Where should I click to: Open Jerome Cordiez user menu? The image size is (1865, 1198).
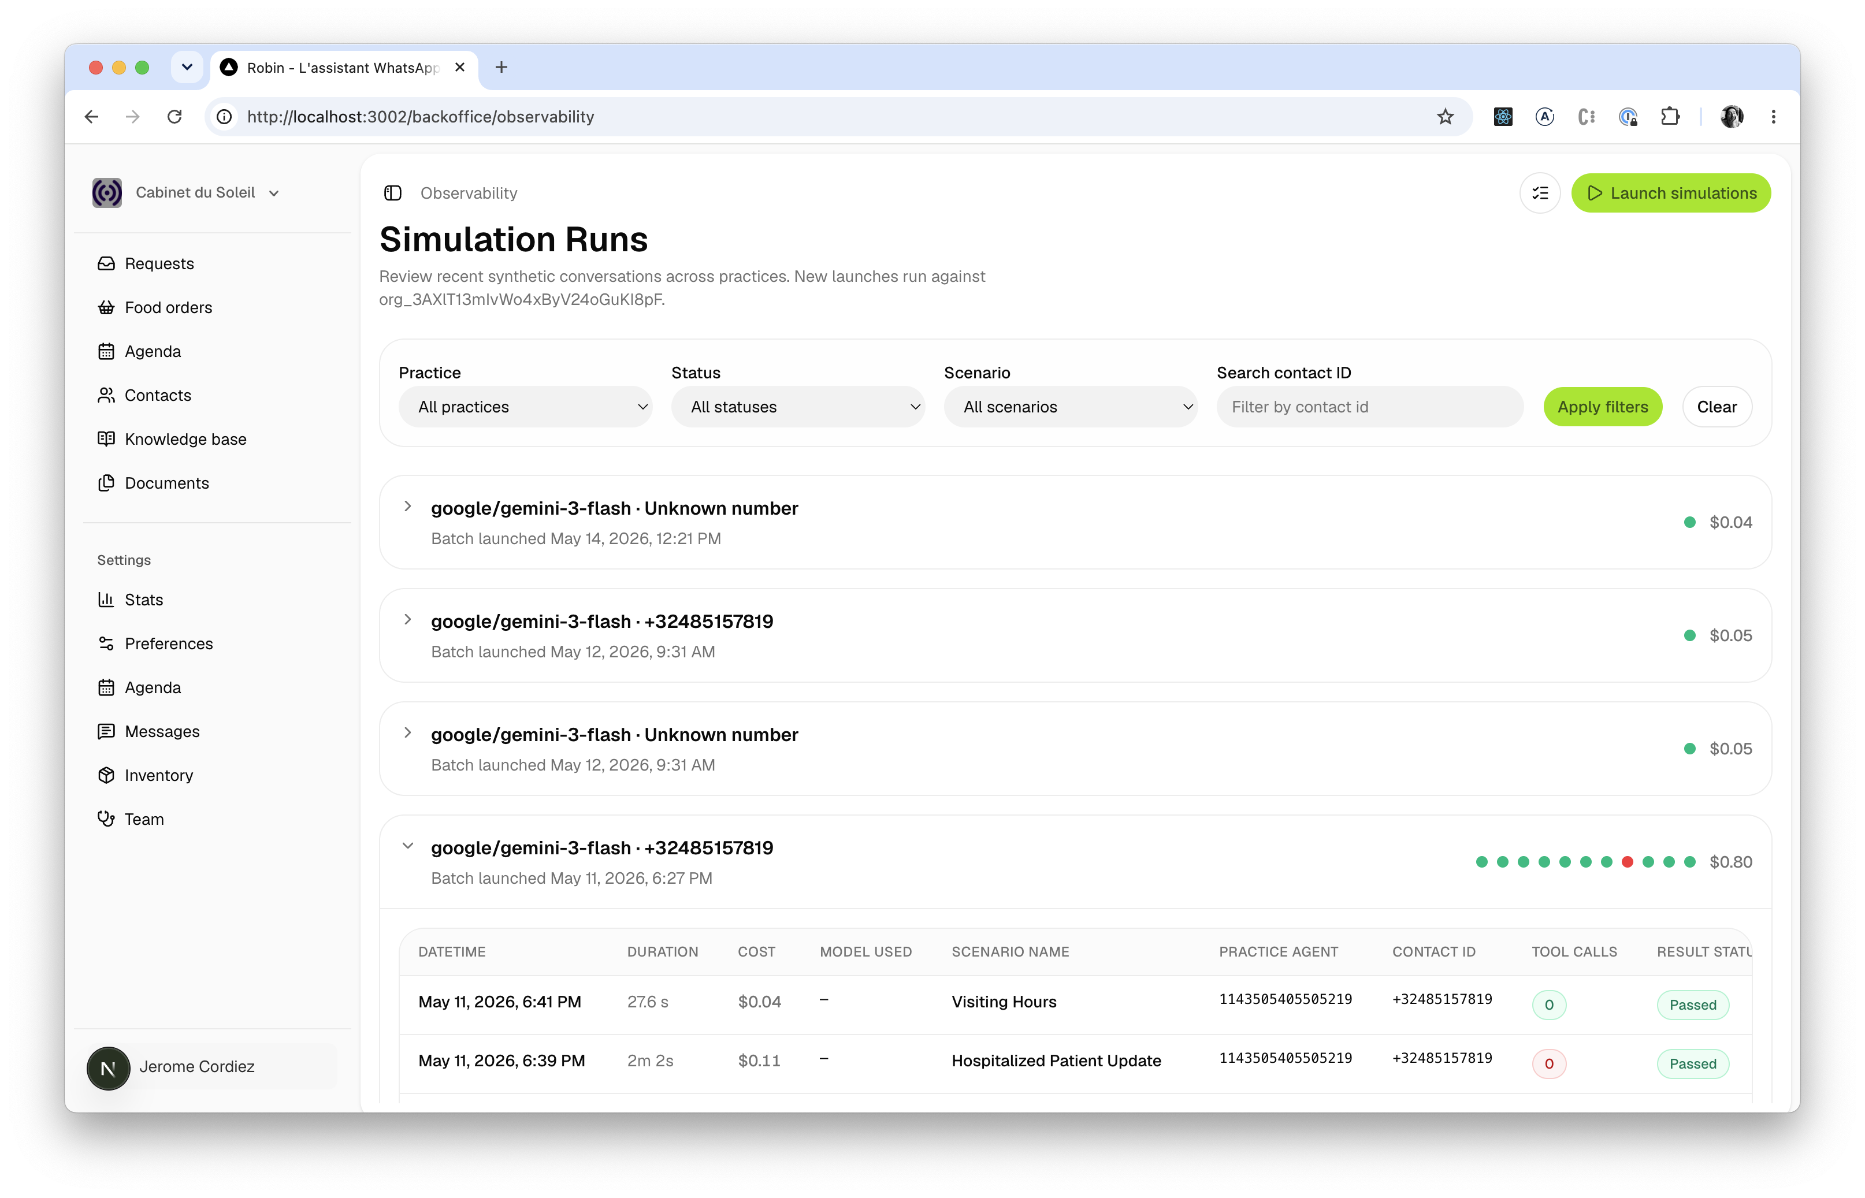(x=211, y=1066)
